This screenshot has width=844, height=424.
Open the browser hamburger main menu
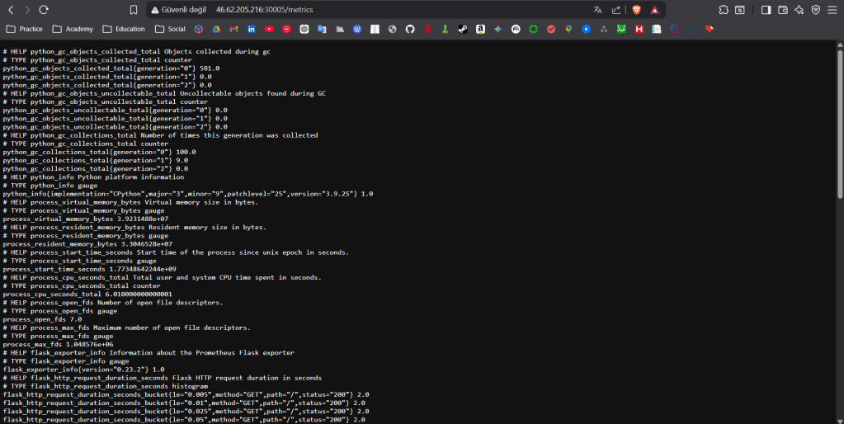tap(833, 10)
